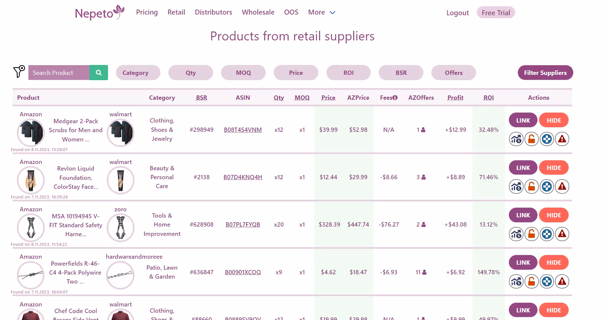Click the Filter Suppliers button

coord(545,73)
